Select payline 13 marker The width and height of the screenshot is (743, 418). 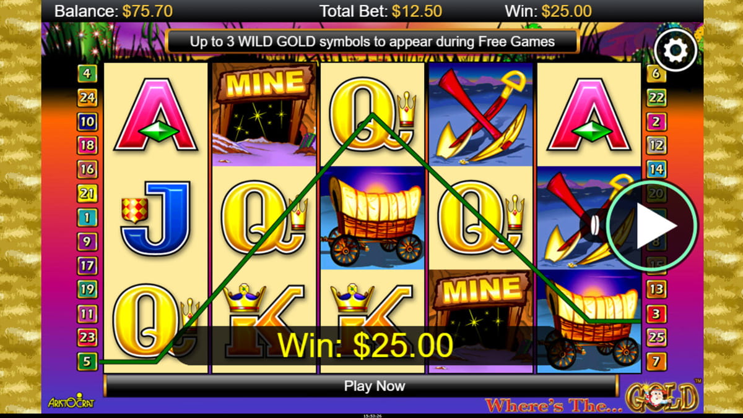(x=656, y=289)
